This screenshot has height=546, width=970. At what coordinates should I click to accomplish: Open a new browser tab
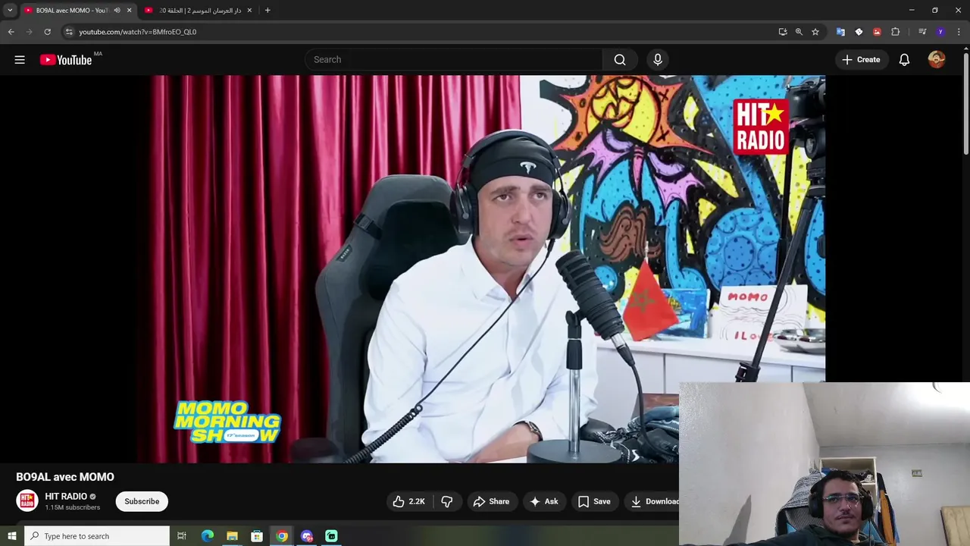268,11
